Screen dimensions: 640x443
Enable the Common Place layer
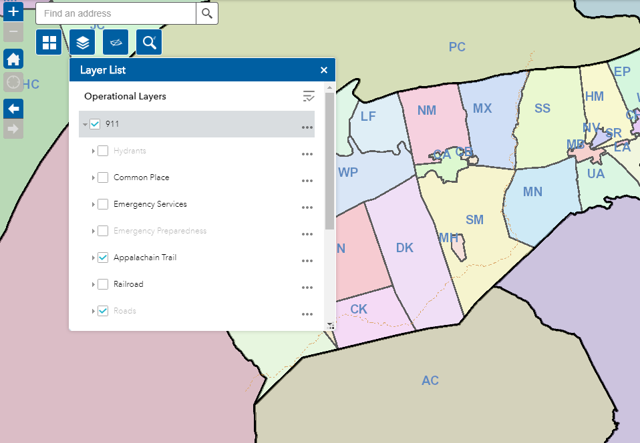(x=103, y=177)
